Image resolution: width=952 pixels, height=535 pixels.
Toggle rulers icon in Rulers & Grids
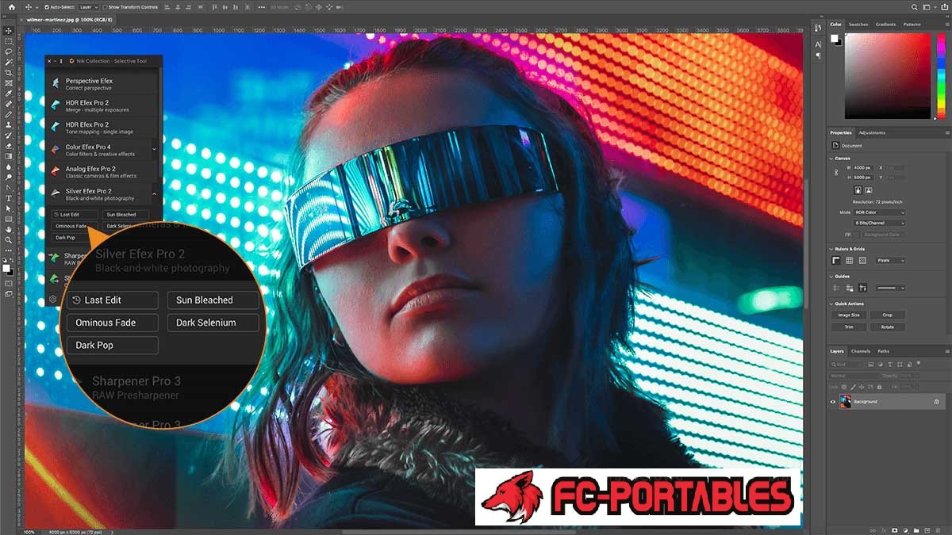pos(836,260)
